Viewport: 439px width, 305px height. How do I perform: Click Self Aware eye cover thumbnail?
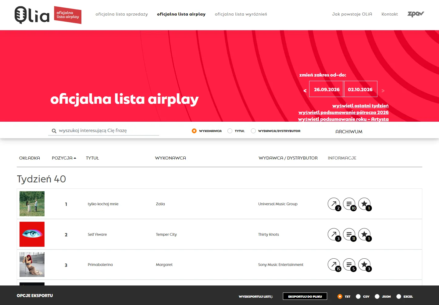[x=32, y=234]
